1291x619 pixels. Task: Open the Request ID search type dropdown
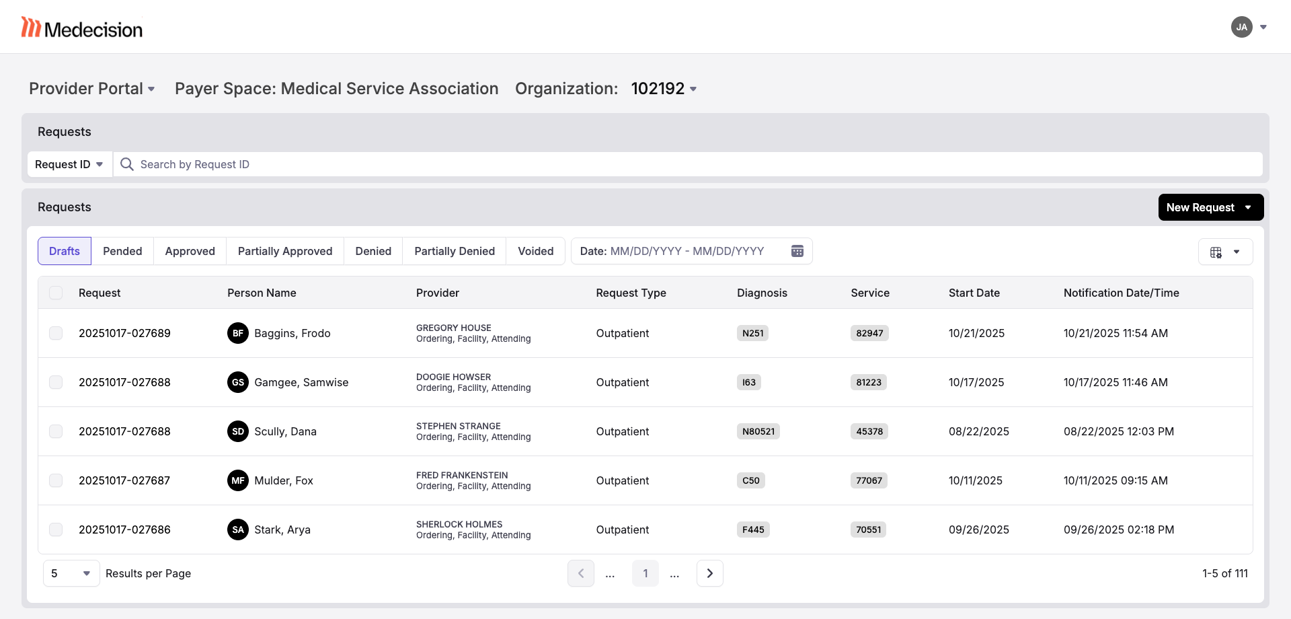(69, 164)
